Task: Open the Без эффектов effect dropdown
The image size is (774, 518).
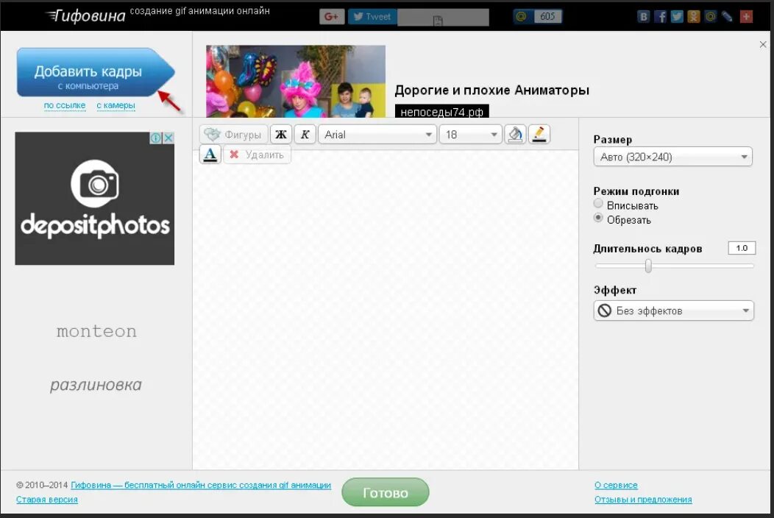Action: 673,311
